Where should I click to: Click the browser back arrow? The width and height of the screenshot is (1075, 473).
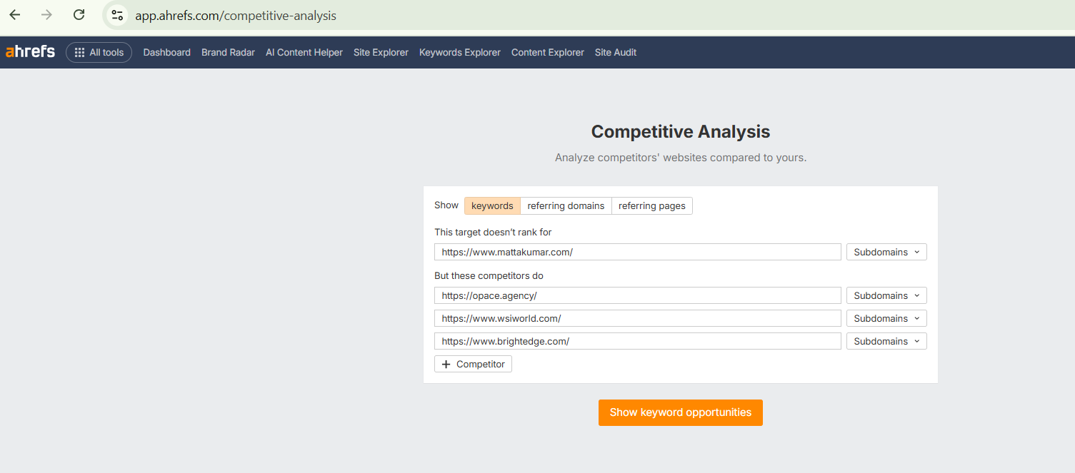coord(15,15)
